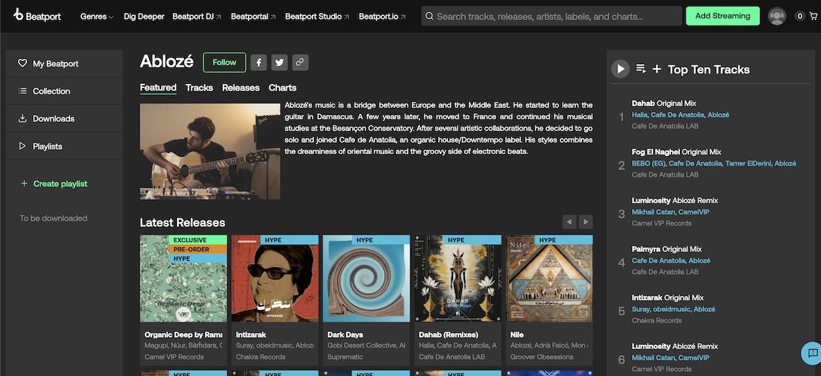Click the Ablozé artist photo
821x376 pixels.
(x=210, y=151)
